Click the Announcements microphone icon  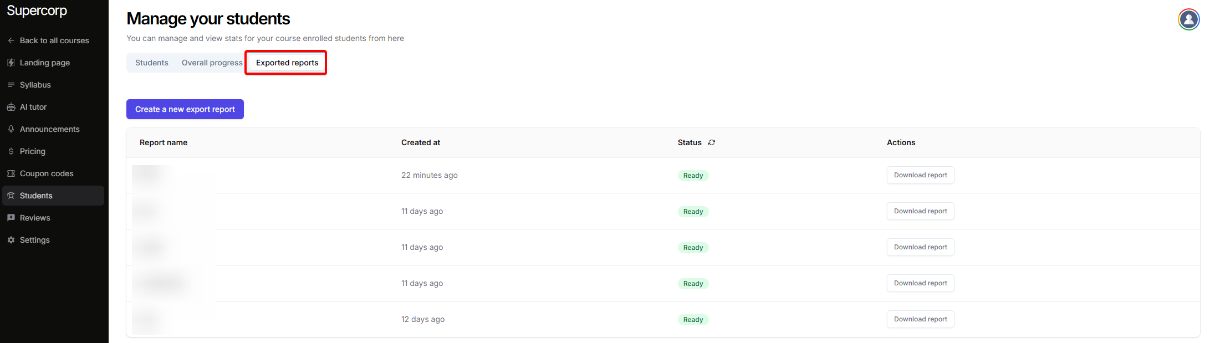(11, 129)
